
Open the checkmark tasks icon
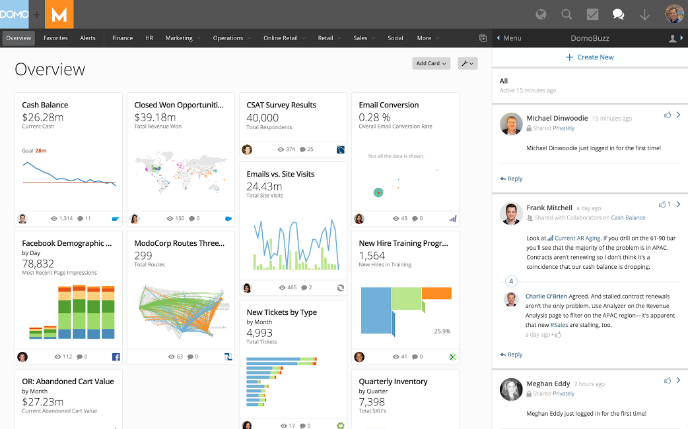pos(592,14)
